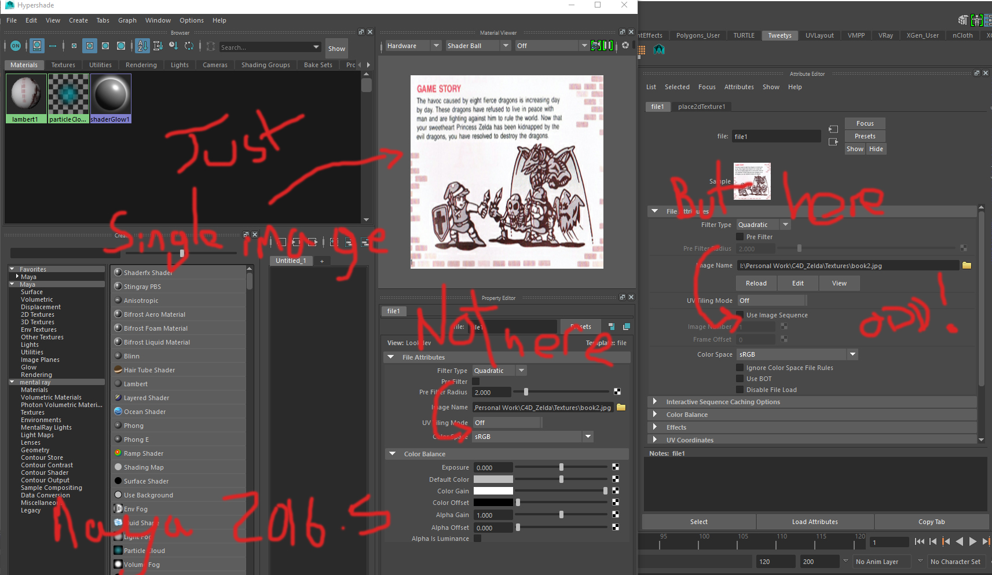This screenshot has height=575, width=992.
Task: Play animation backwards
Action: click(960, 541)
